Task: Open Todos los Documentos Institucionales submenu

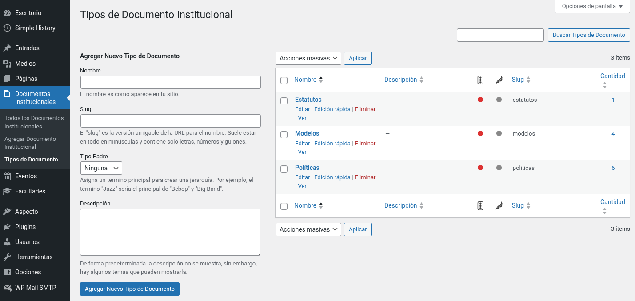Action: [34, 122]
